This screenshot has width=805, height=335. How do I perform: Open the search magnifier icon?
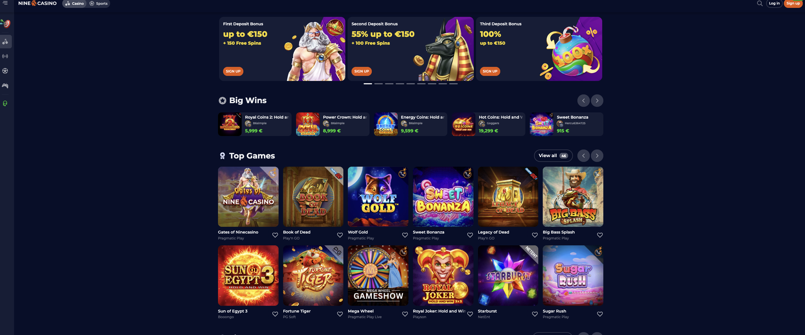point(760,3)
